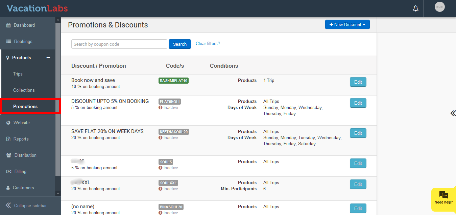The width and height of the screenshot is (456, 215).
Task: Select the Customers sidebar item
Action: pos(23,188)
